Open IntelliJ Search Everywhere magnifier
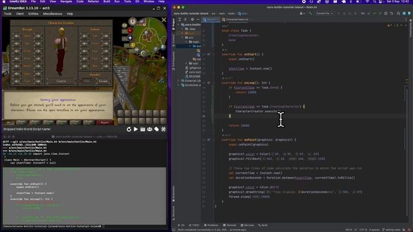Screen dimensions: 413x232 (x=398, y=13)
